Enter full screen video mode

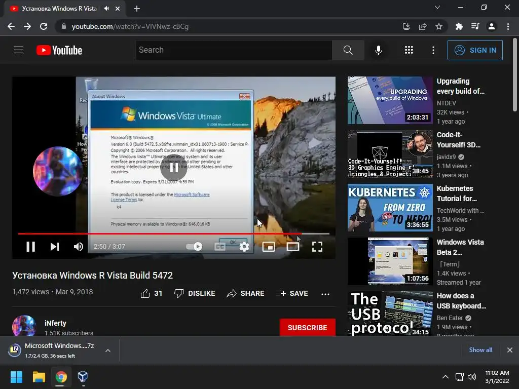pos(317,247)
